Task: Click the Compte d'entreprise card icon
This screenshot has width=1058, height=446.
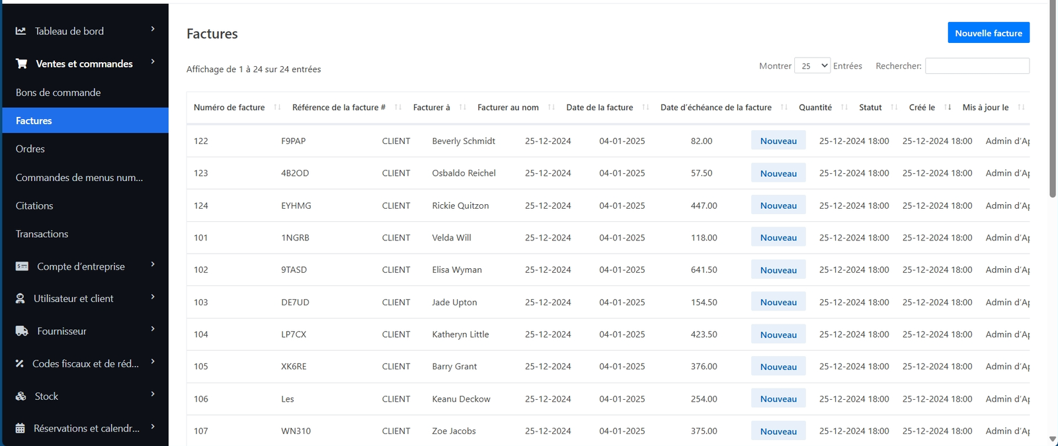Action: (22, 266)
